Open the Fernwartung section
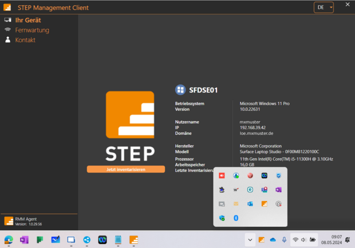 click(x=32, y=30)
